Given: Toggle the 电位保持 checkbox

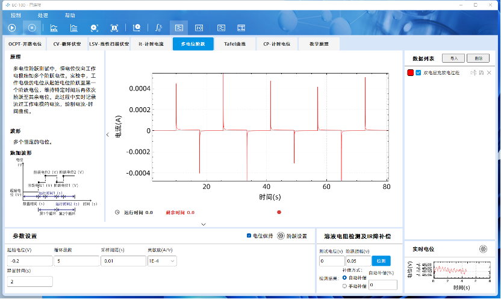Looking at the screenshot, I should click(x=249, y=236).
